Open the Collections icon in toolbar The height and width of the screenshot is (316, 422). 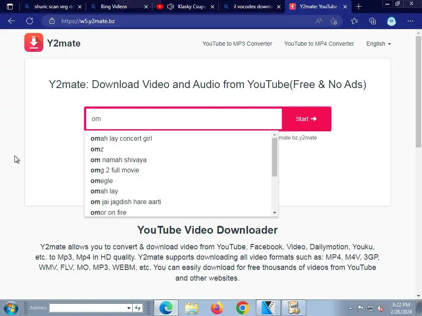(373, 21)
